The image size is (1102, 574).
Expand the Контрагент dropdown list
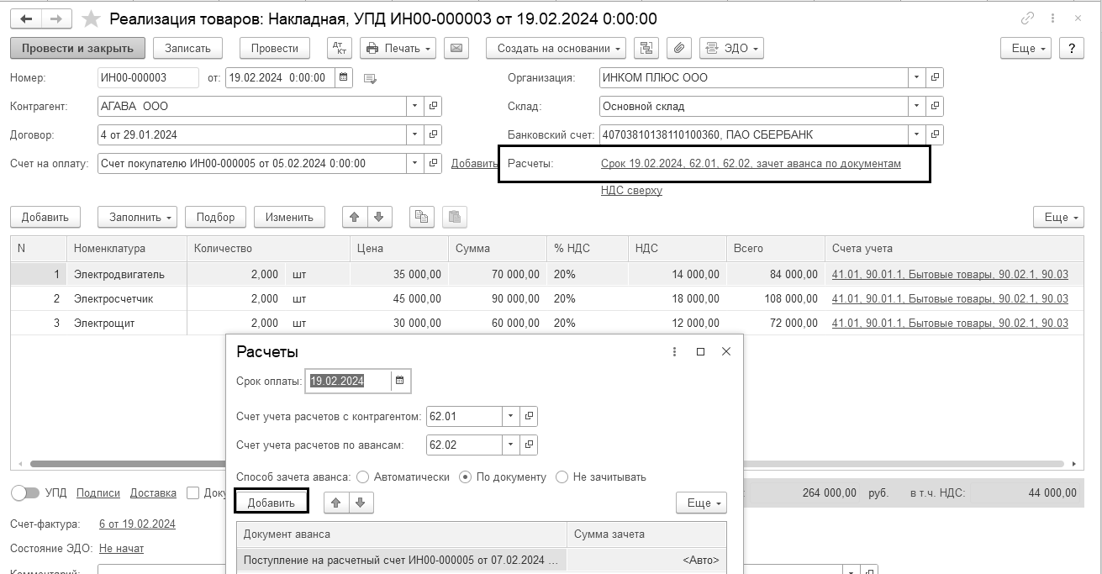[414, 106]
